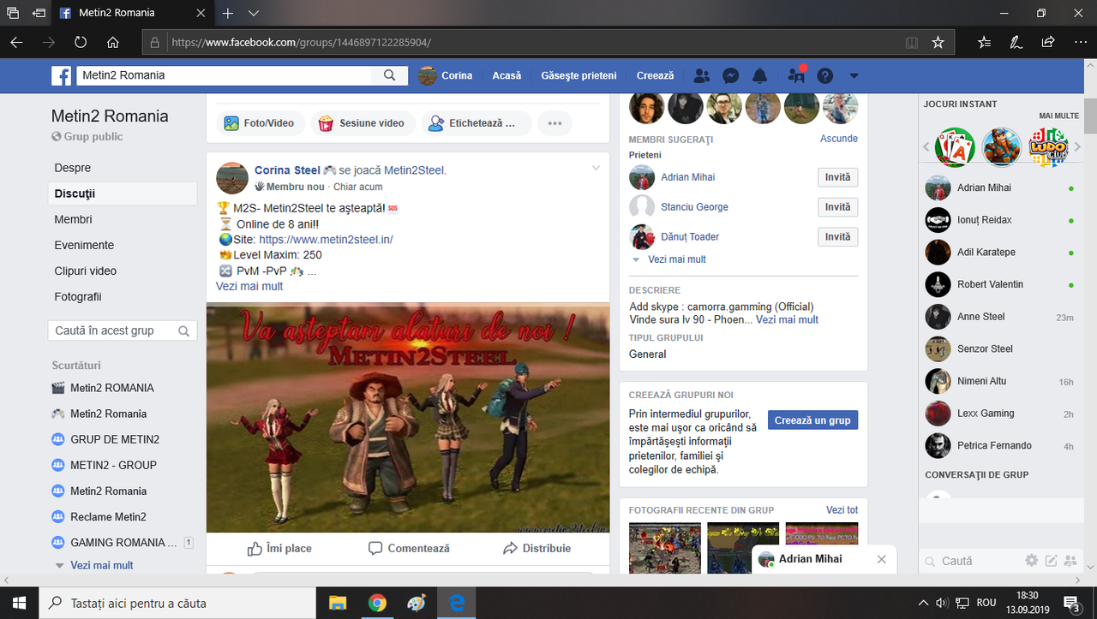Open Edge Settings and more menu

pyautogui.click(x=1080, y=42)
